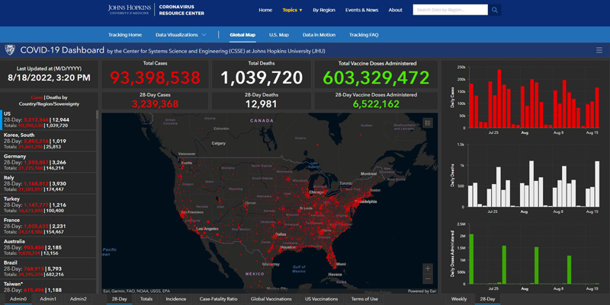Image resolution: width=610 pixels, height=305 pixels.
Task: Go to the U.S. Map page
Action: [278, 35]
